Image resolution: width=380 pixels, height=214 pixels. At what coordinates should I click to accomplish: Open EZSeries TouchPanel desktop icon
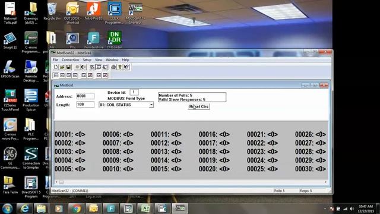[x=10, y=100]
